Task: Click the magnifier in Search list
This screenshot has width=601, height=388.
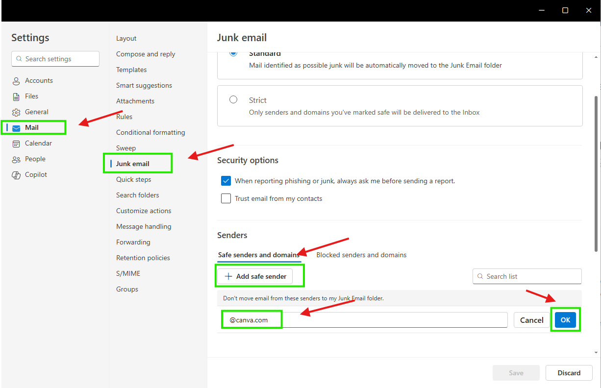Action: tap(480, 276)
